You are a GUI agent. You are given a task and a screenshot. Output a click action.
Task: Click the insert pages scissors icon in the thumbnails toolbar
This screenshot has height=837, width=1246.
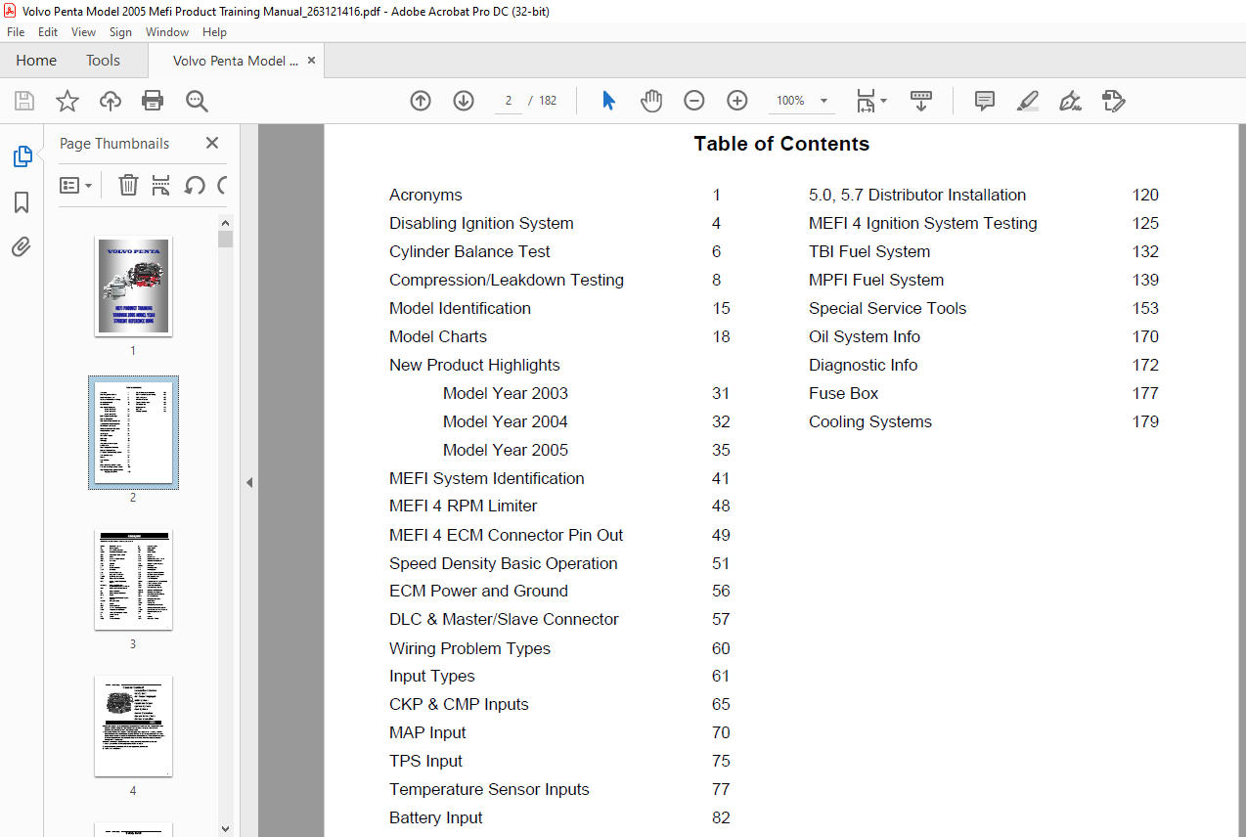[161, 185]
